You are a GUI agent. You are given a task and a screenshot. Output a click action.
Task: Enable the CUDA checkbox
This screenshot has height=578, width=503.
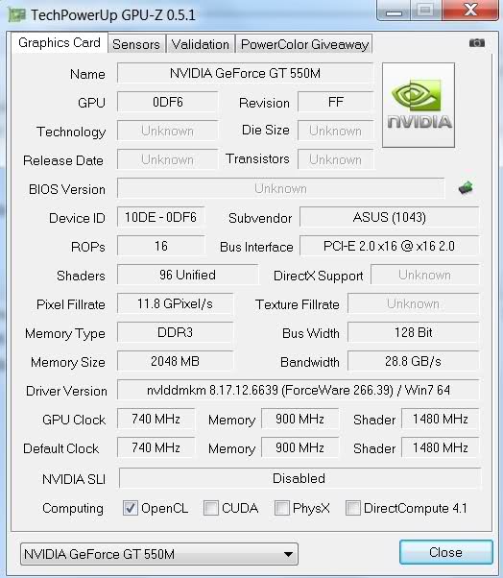click(211, 508)
